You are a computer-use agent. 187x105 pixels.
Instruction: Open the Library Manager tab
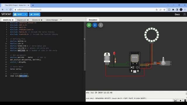52,20
